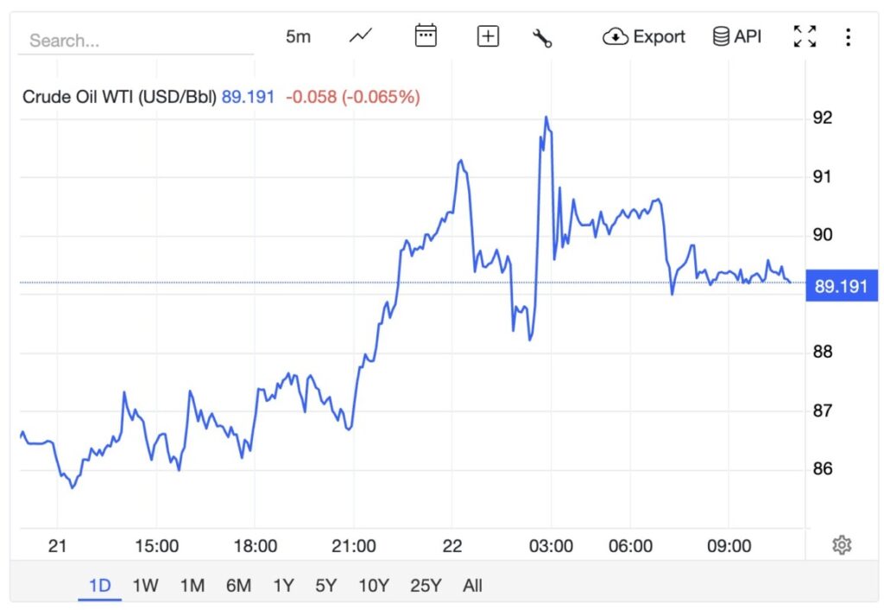Open chart settings gear icon
Image resolution: width=884 pixels, height=610 pixels.
(843, 544)
